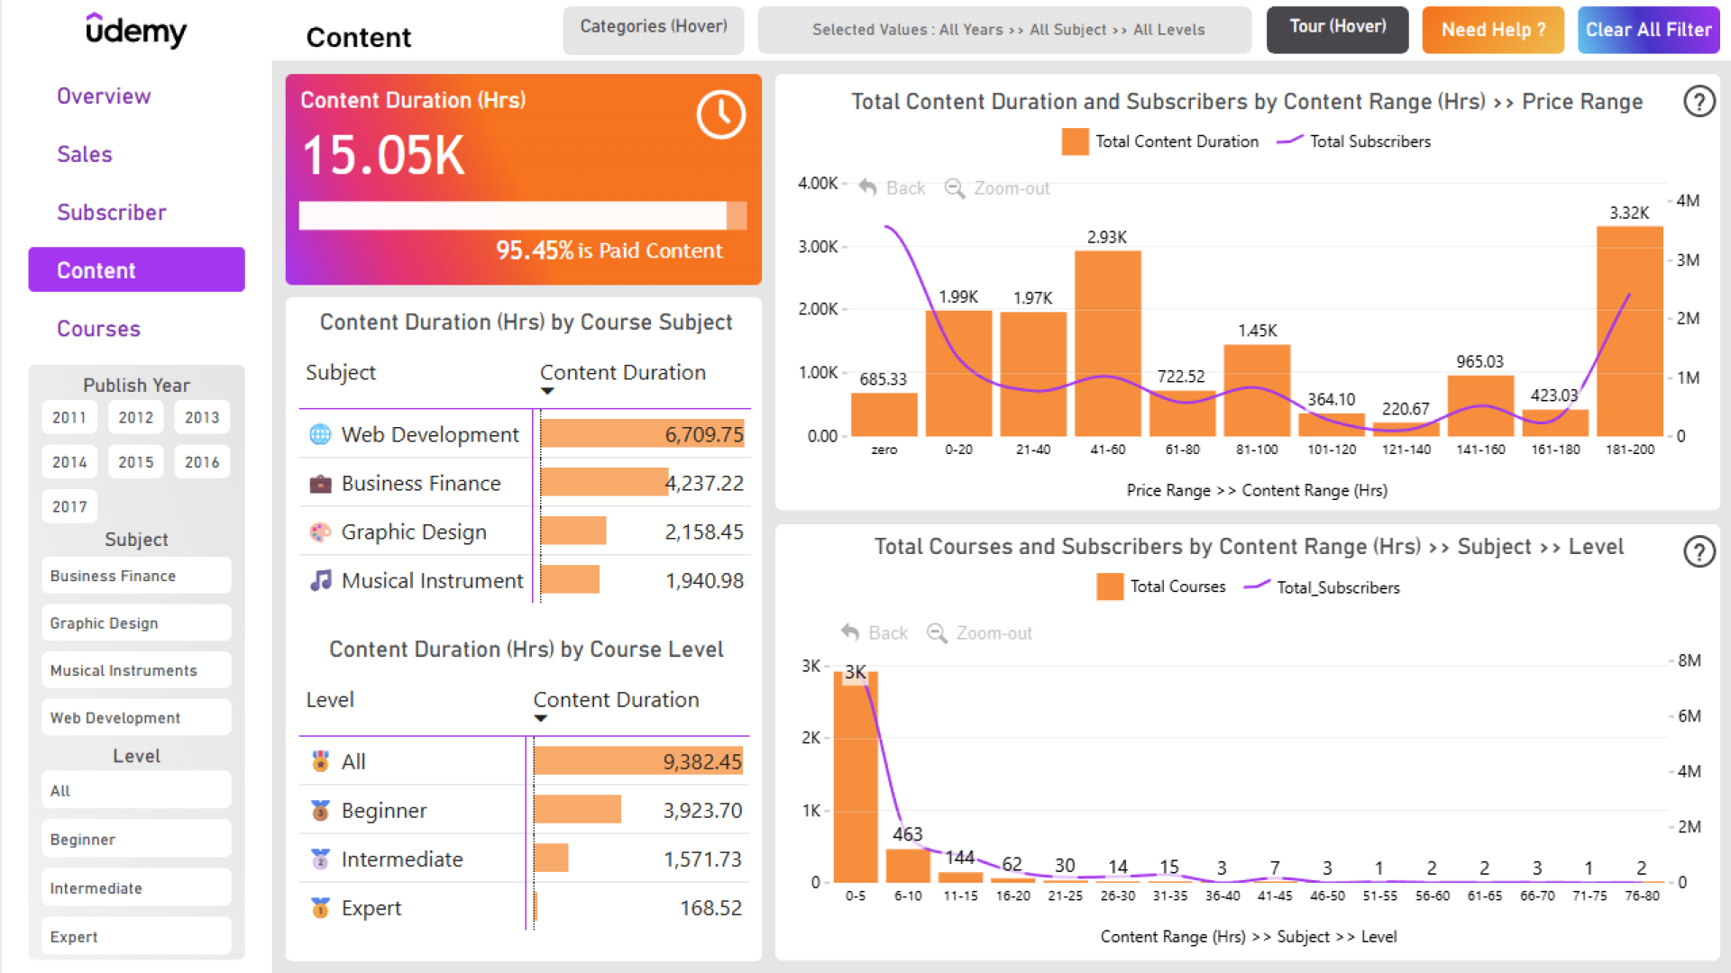Click the Clear All Filter button
Image resolution: width=1731 pixels, height=973 pixels.
pyautogui.click(x=1648, y=30)
